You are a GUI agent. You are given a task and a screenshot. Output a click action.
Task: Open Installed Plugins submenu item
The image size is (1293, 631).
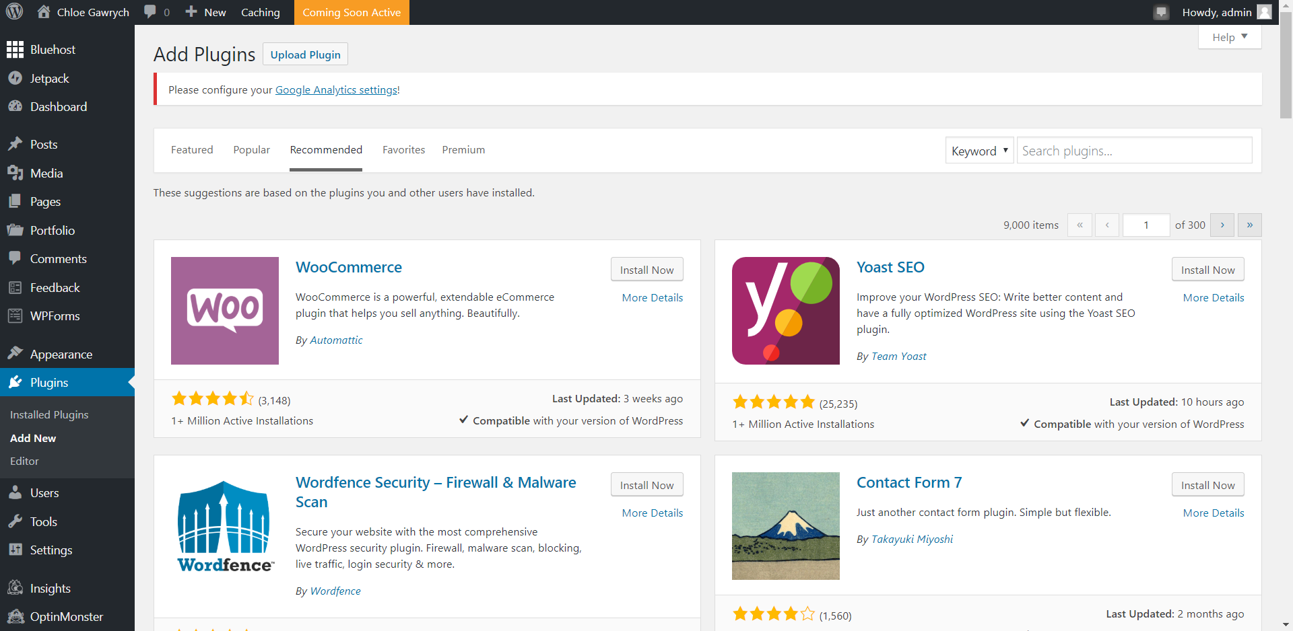click(49, 414)
